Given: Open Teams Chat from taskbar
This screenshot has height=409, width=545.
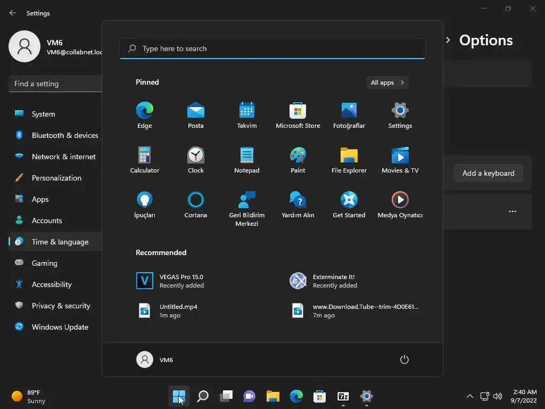Looking at the screenshot, I should [x=249, y=396].
